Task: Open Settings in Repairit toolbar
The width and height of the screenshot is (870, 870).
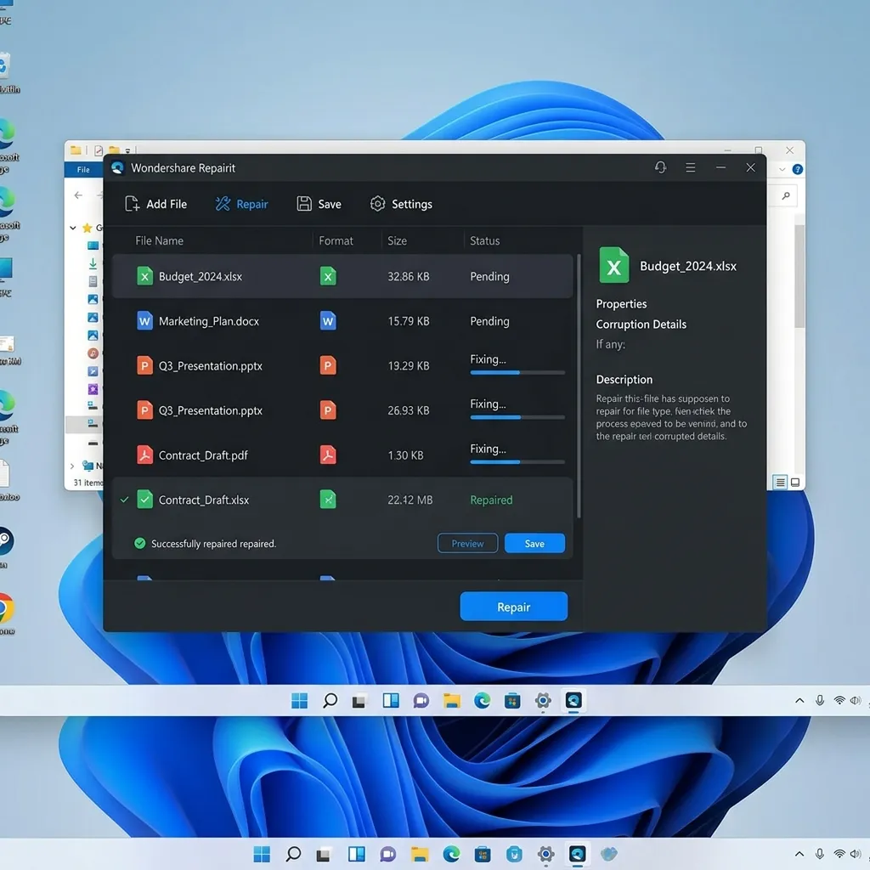Action: point(401,204)
